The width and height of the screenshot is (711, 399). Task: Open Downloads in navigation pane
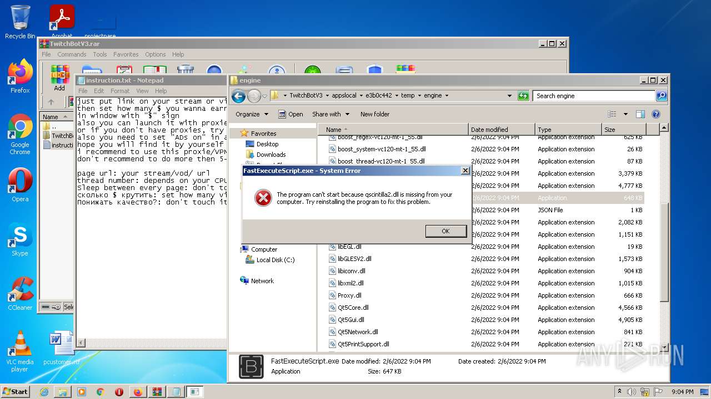tap(271, 155)
